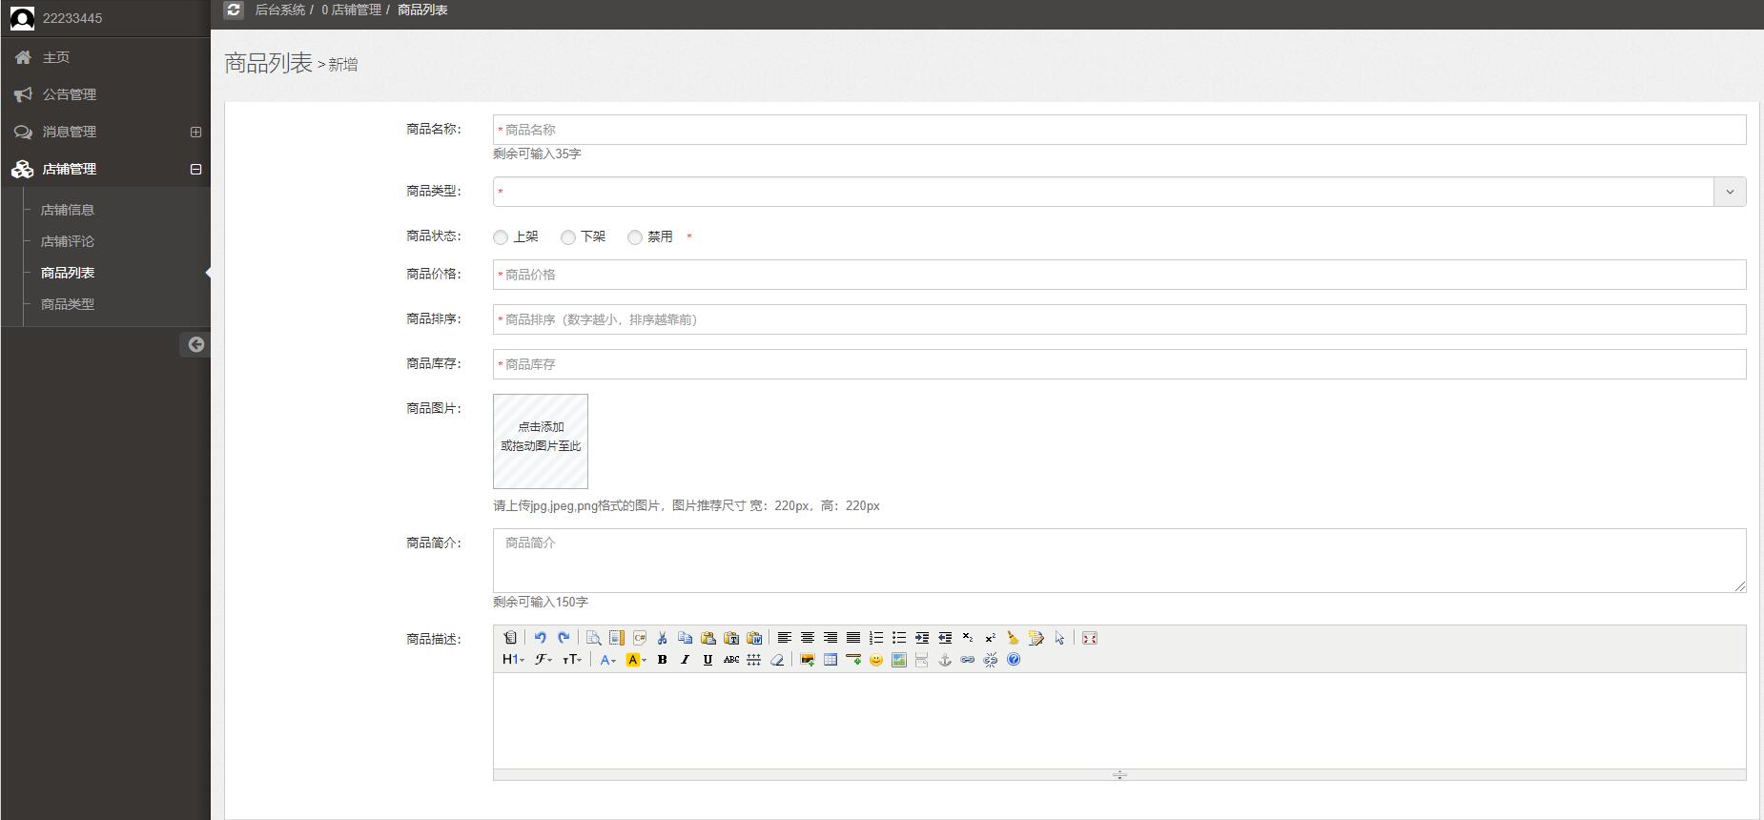Undo last edit in description editor

(541, 638)
